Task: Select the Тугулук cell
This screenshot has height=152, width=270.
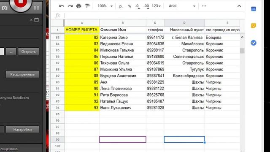Action: pos(184,69)
